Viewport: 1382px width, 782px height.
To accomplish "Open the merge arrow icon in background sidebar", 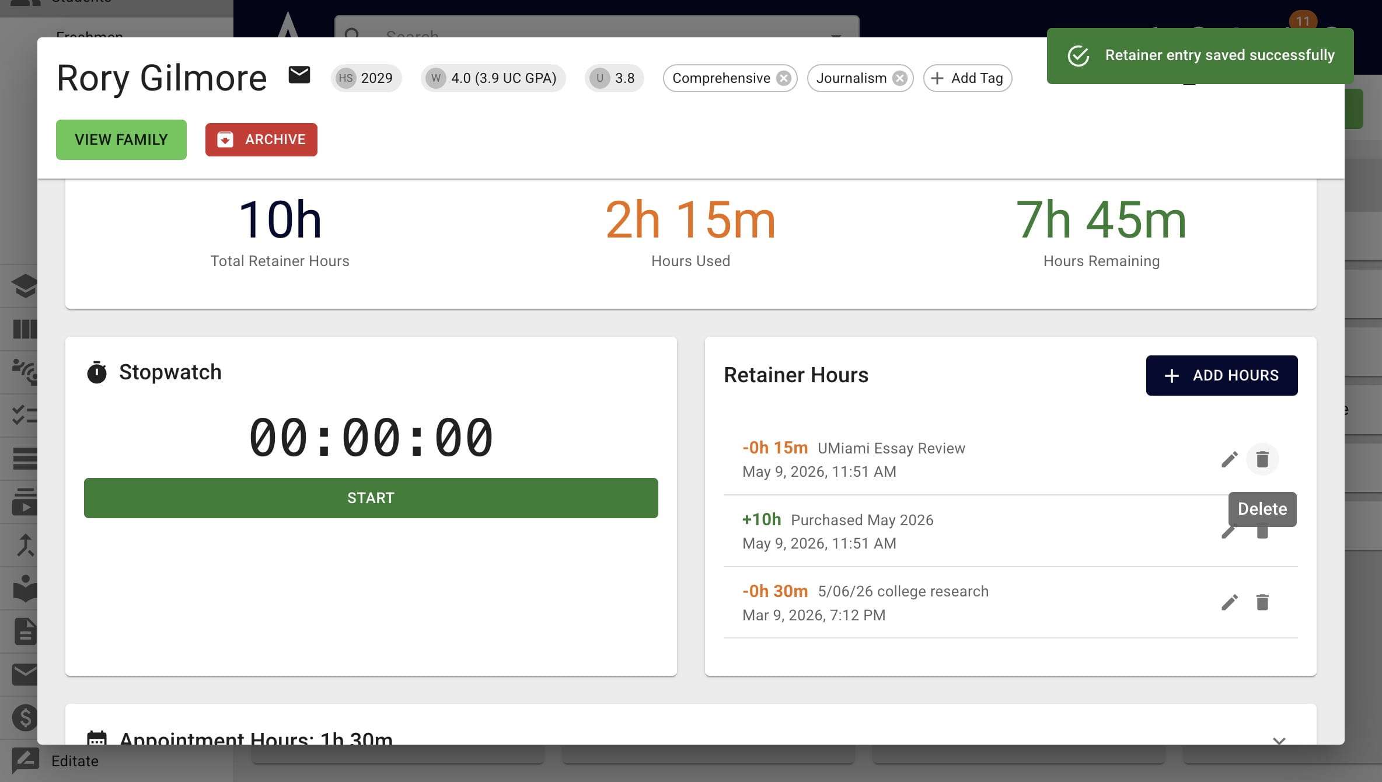I will pos(25,545).
